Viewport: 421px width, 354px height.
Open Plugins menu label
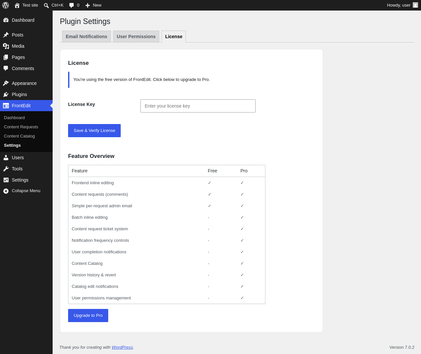[x=19, y=94]
